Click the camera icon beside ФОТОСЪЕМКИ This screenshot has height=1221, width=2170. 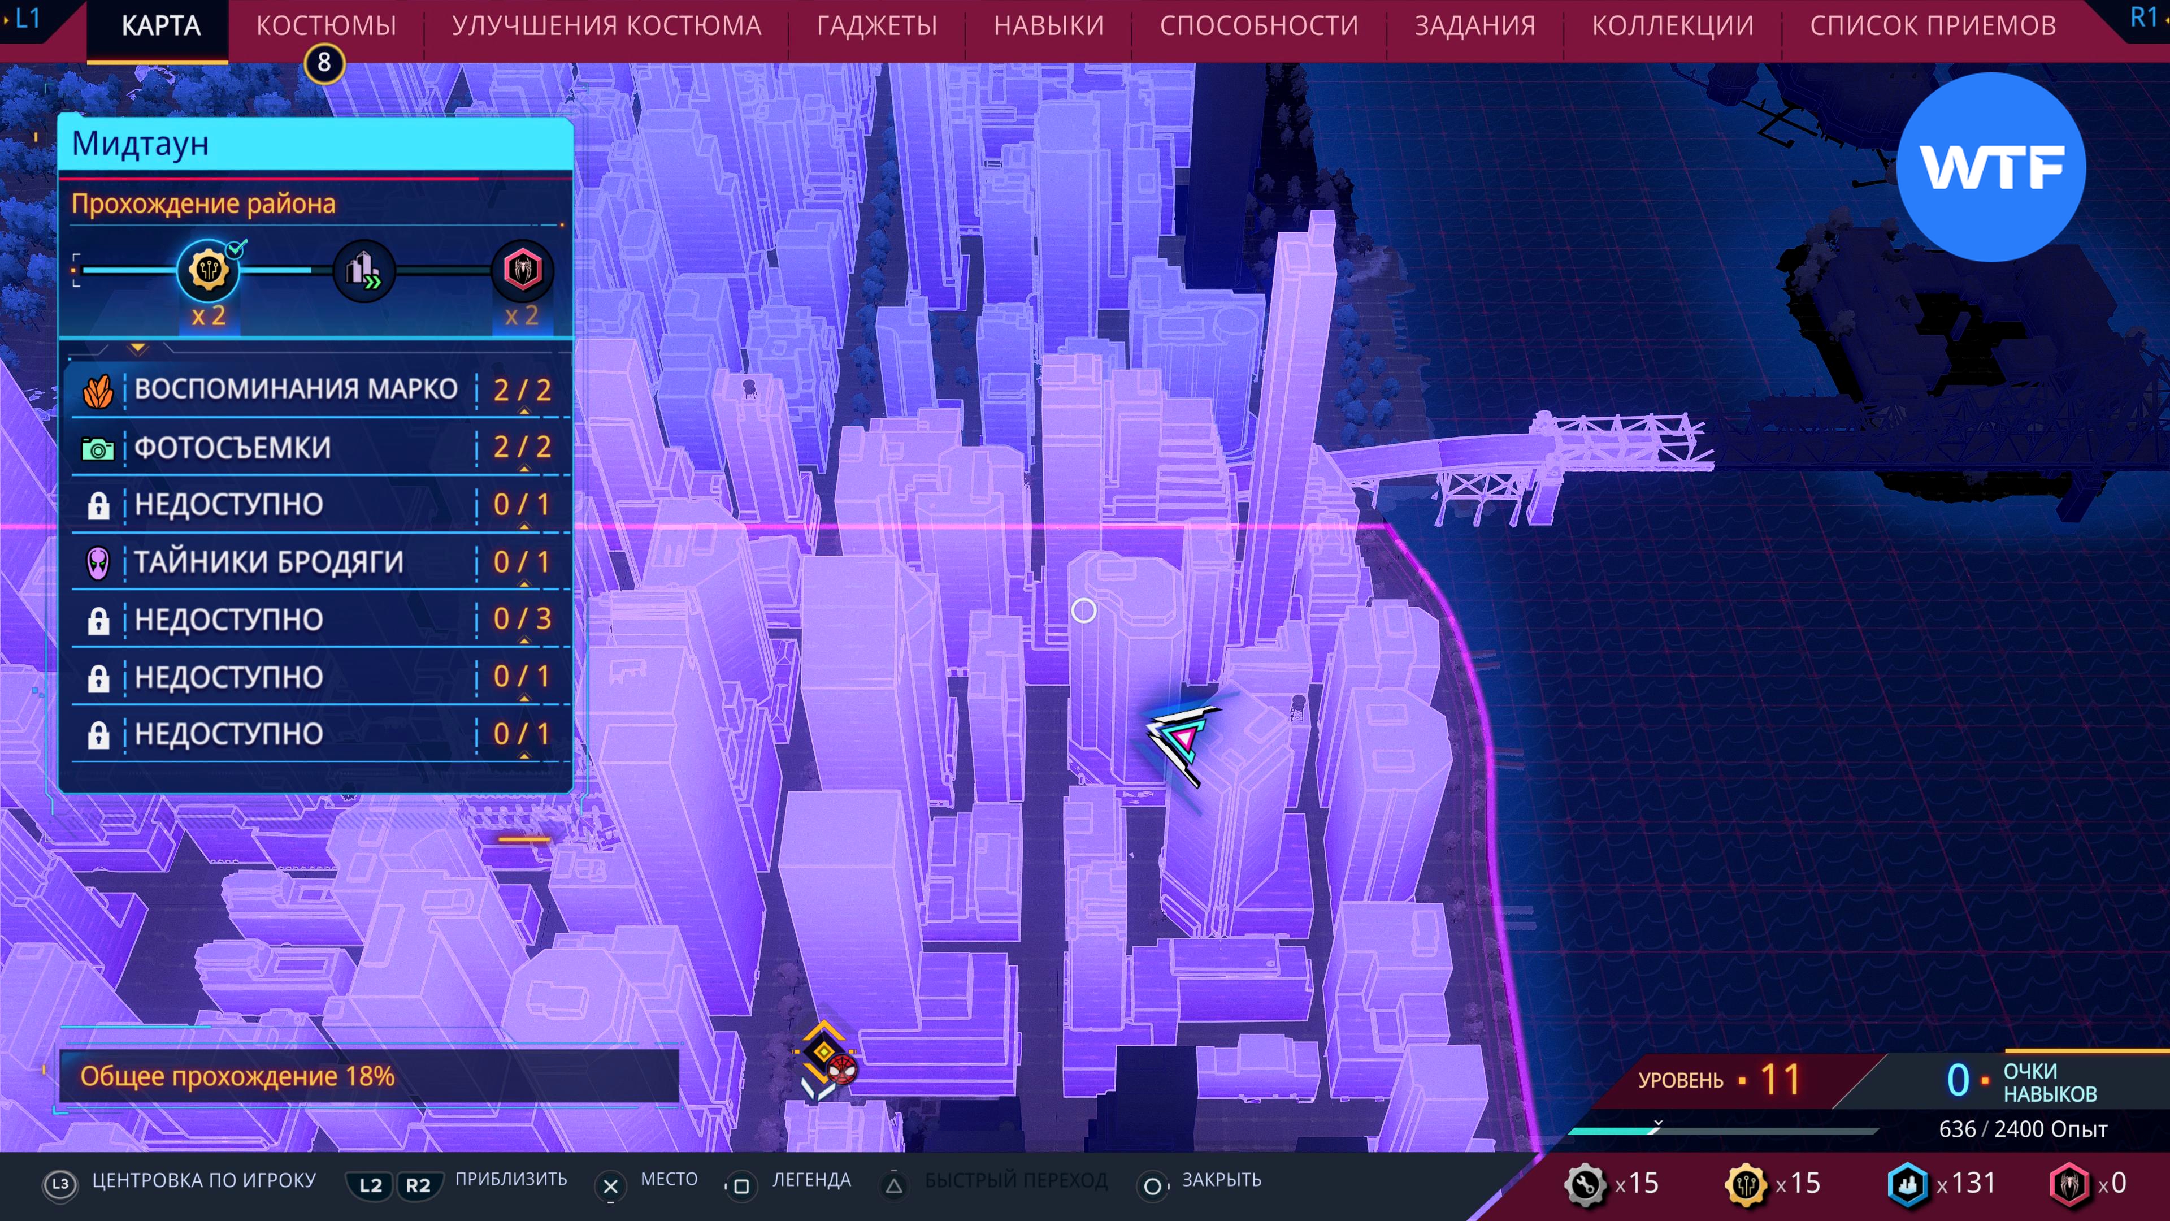[x=98, y=448]
